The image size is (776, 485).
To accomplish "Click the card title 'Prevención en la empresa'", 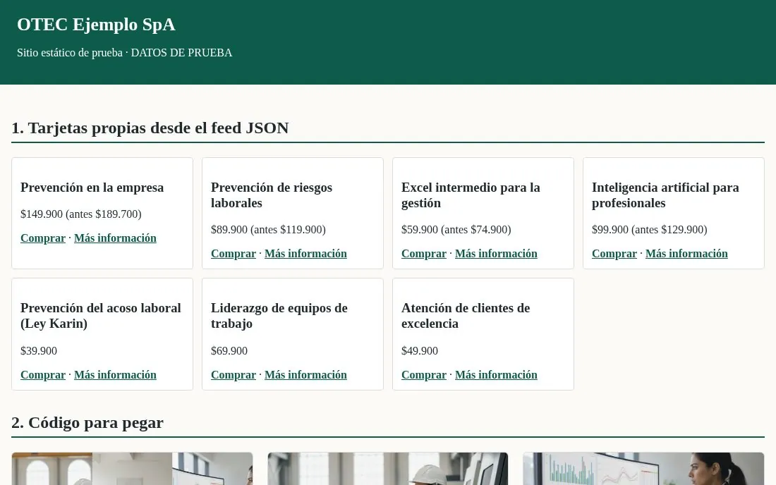I will click(x=92, y=188).
